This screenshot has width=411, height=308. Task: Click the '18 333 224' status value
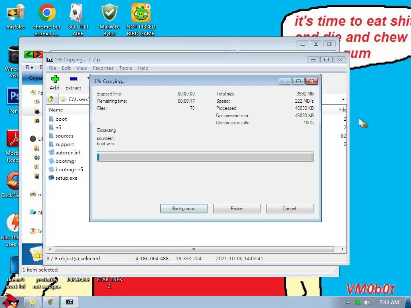coord(189,259)
